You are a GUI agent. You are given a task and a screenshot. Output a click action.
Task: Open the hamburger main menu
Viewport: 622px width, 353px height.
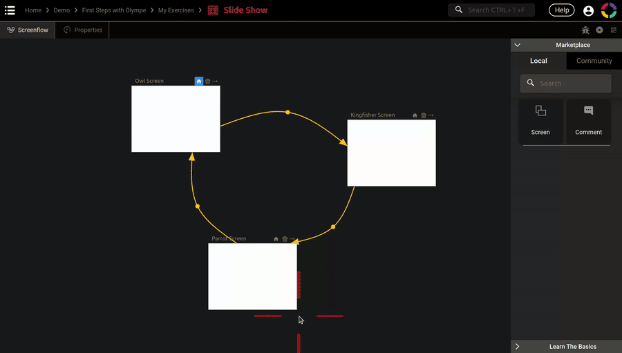point(10,10)
